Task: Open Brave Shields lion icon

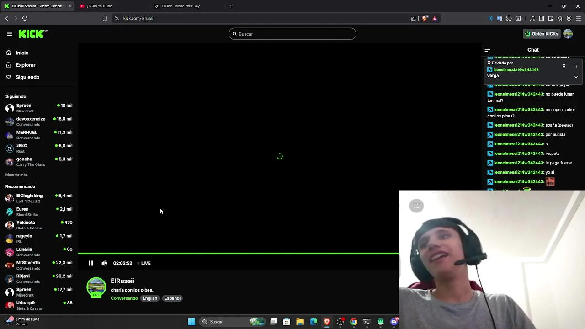Action: coord(425,18)
